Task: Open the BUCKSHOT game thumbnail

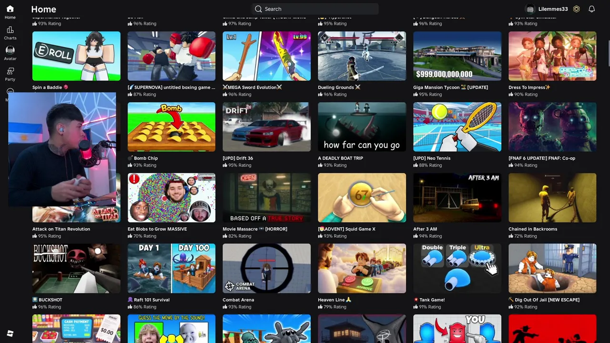Action: pyautogui.click(x=76, y=269)
